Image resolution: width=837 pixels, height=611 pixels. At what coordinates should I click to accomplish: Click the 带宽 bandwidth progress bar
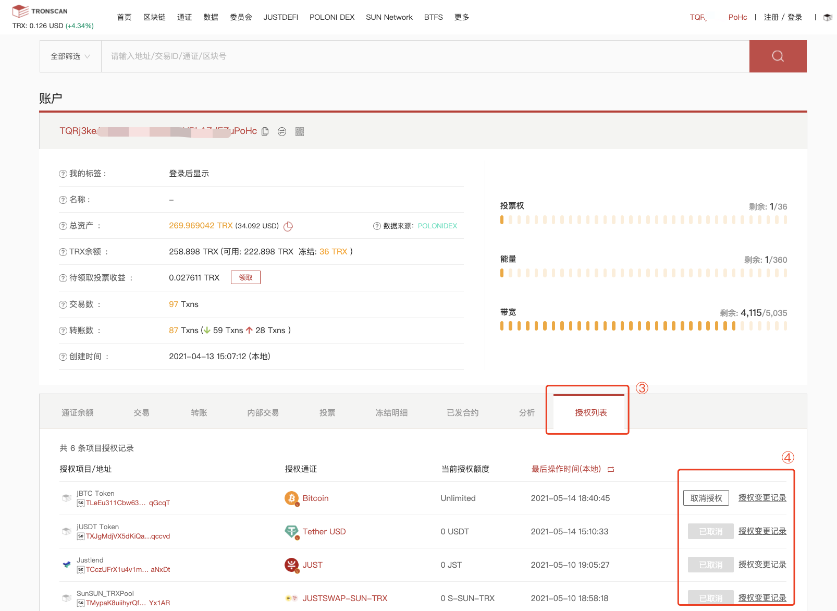[644, 326]
